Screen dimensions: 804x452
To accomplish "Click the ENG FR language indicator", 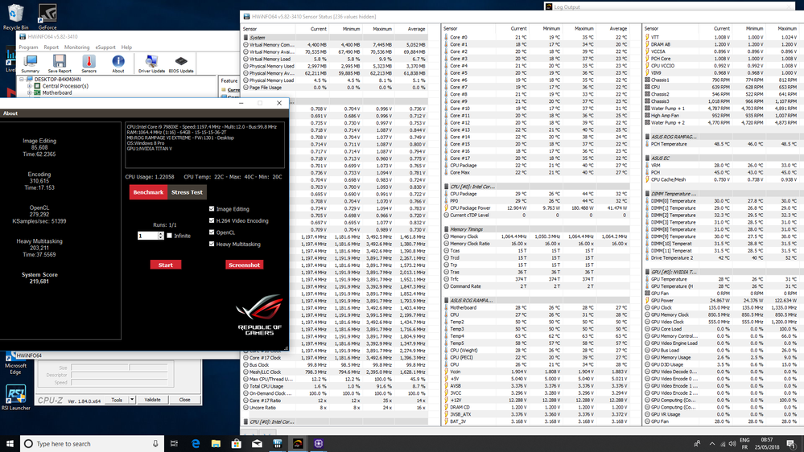I will (x=744, y=444).
